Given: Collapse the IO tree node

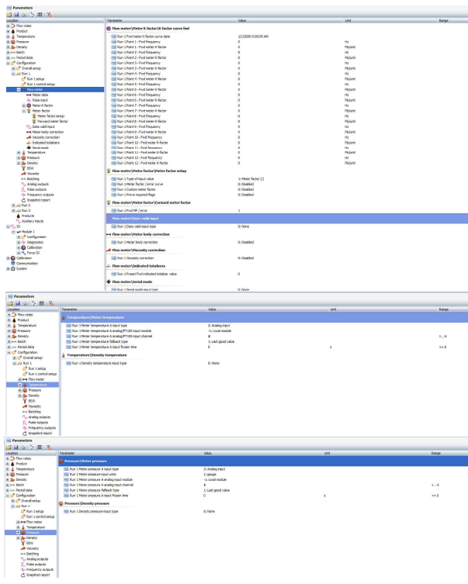Looking at the screenshot, I should pyautogui.click(x=9, y=226).
